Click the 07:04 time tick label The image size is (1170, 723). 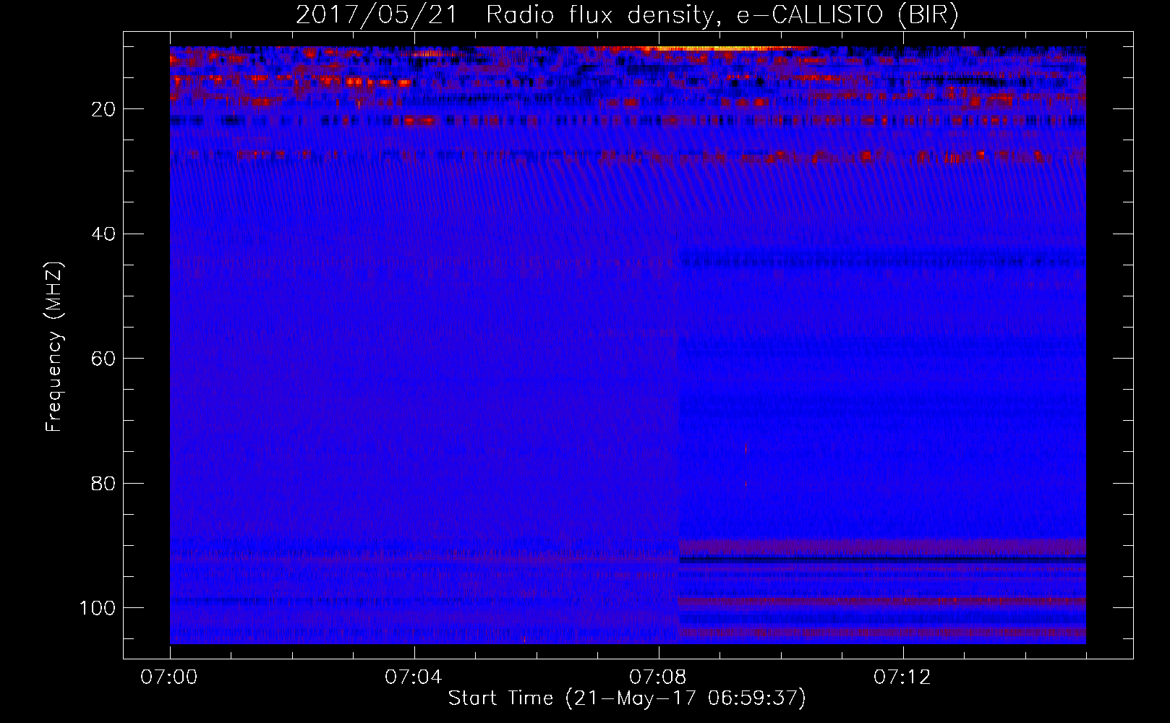(x=414, y=677)
